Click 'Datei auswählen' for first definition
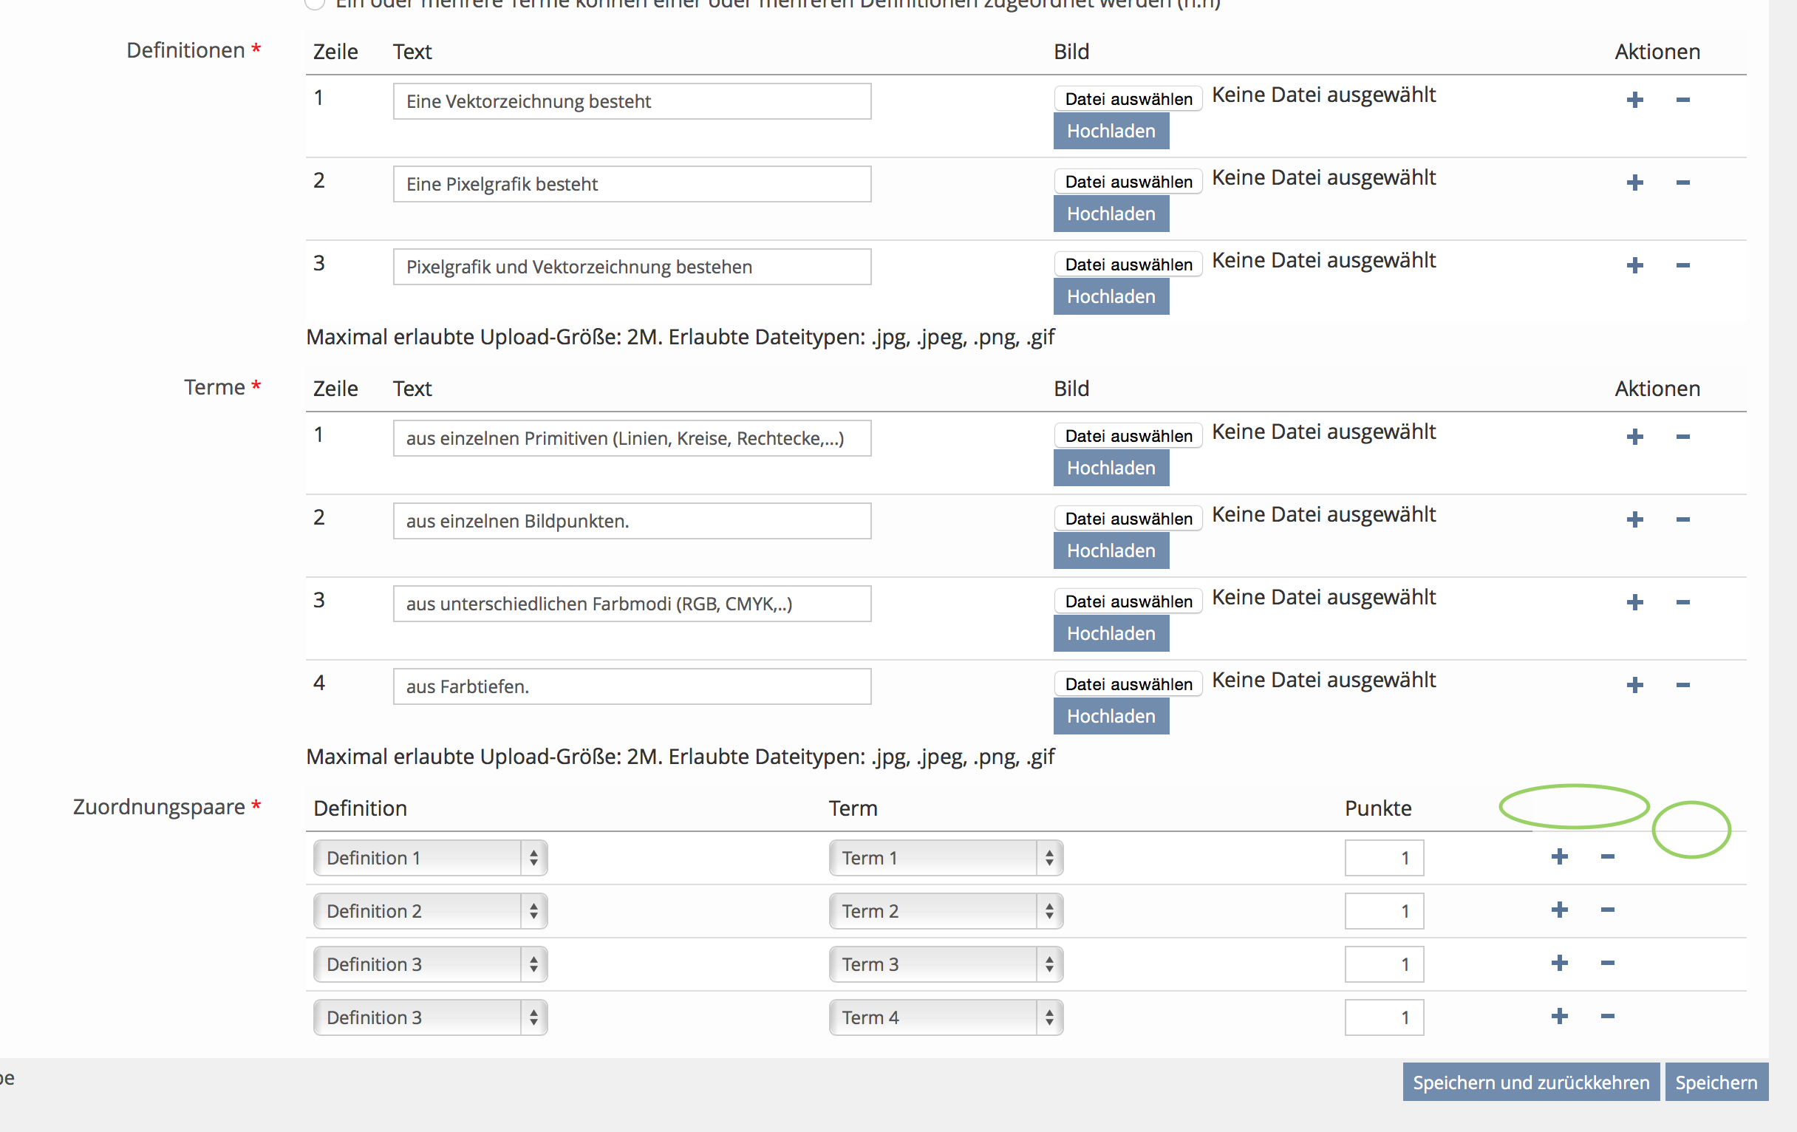 pyautogui.click(x=1128, y=99)
